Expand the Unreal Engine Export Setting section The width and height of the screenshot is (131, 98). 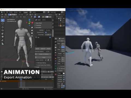(43, 65)
